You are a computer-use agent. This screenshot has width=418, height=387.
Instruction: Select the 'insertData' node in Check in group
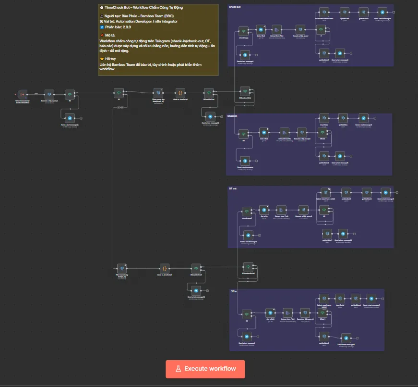324,118
